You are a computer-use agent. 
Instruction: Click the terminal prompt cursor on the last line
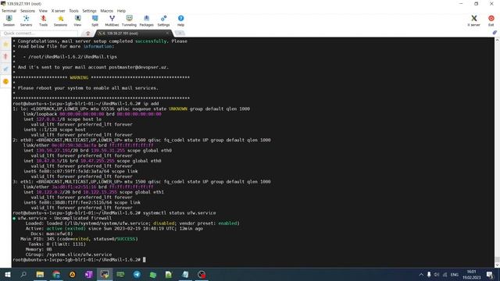tap(144, 260)
